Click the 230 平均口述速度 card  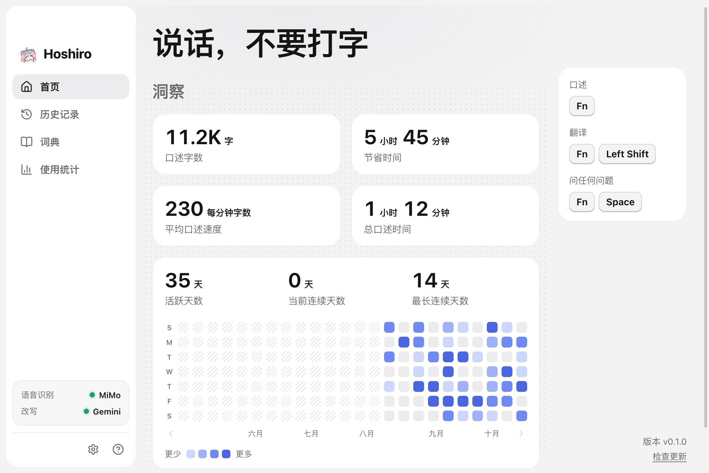[247, 216]
